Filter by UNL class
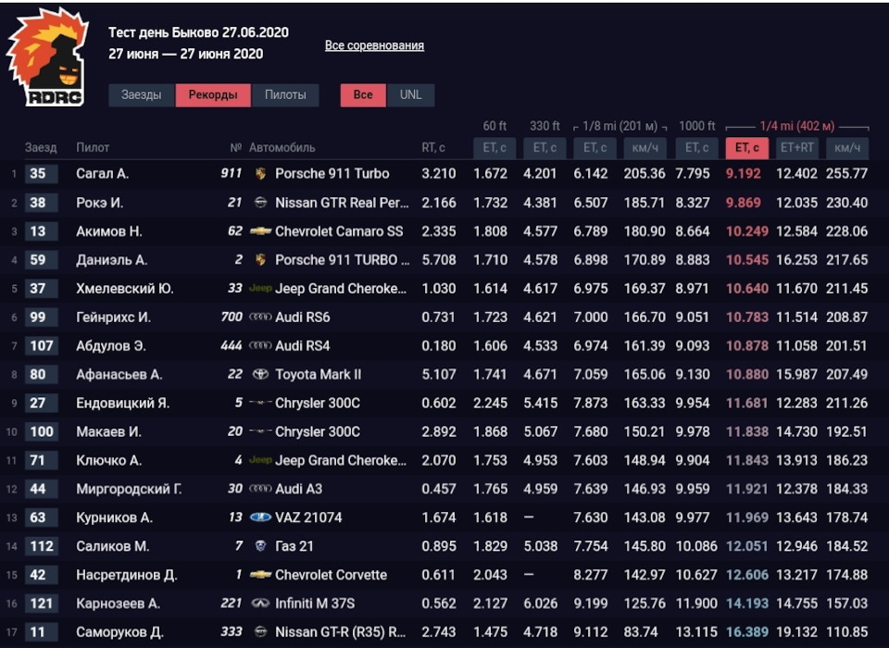 pos(410,95)
